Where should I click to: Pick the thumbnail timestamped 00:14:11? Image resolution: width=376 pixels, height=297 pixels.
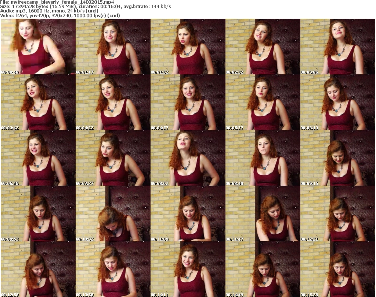[188, 269]
